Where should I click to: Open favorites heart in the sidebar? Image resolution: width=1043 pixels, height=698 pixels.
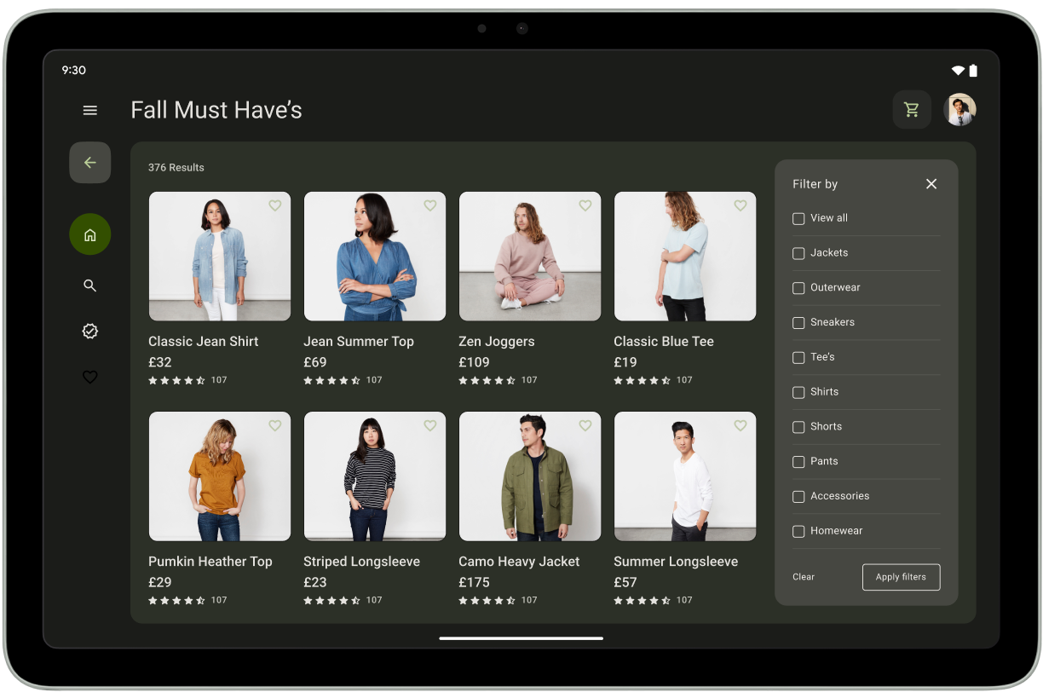[x=89, y=377]
